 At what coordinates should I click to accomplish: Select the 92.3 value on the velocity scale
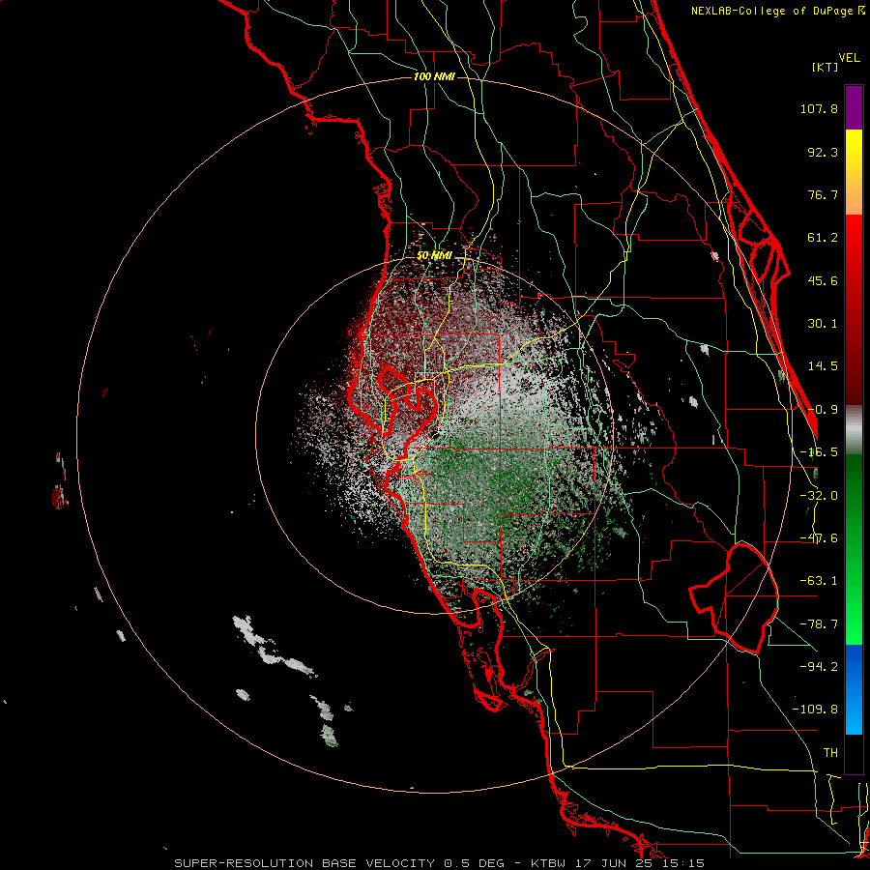pos(823,152)
